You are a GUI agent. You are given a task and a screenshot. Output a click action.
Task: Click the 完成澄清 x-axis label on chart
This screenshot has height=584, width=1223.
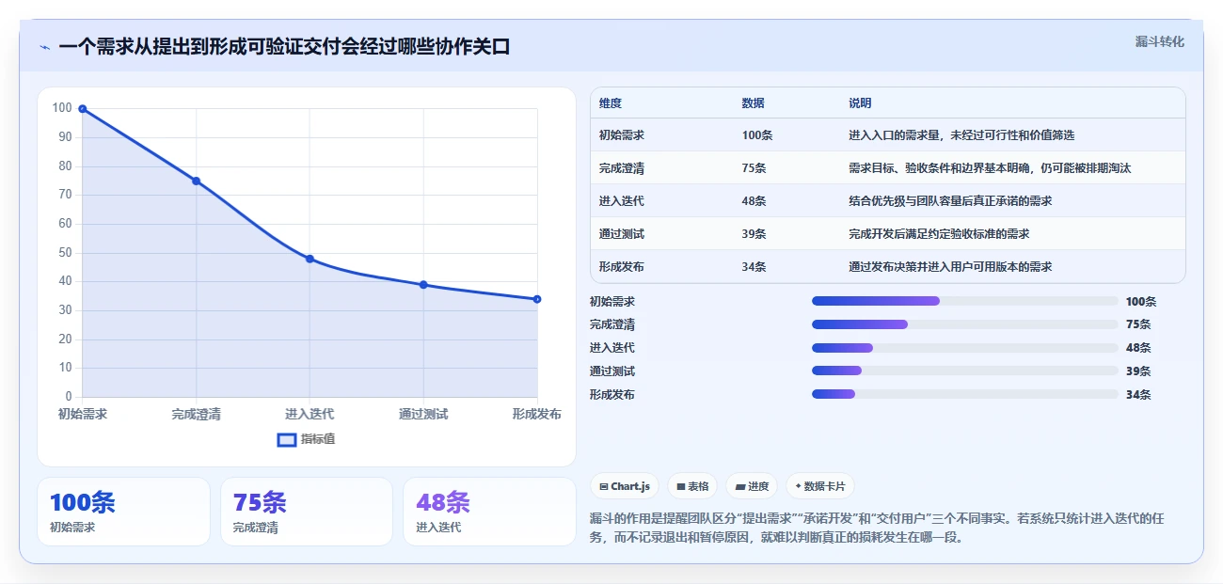tap(196, 414)
